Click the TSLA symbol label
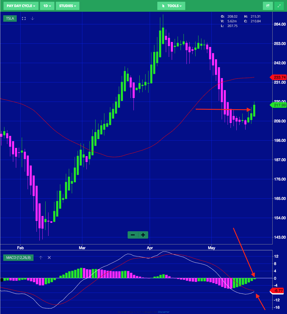The image size is (287, 314). 10,18
